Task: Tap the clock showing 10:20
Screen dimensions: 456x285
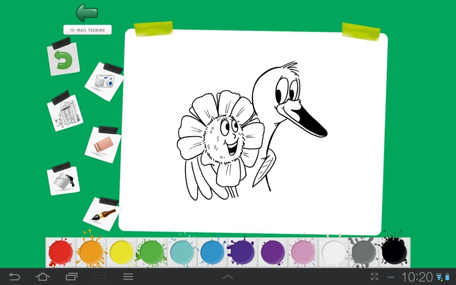Action: pos(417,277)
